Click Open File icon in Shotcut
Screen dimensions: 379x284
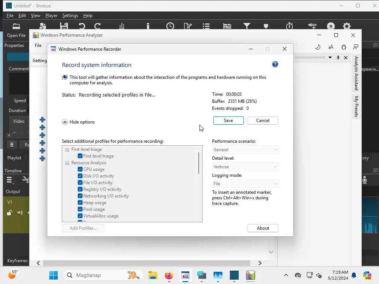point(16,26)
